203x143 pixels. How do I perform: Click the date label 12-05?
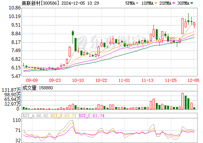[193, 80]
